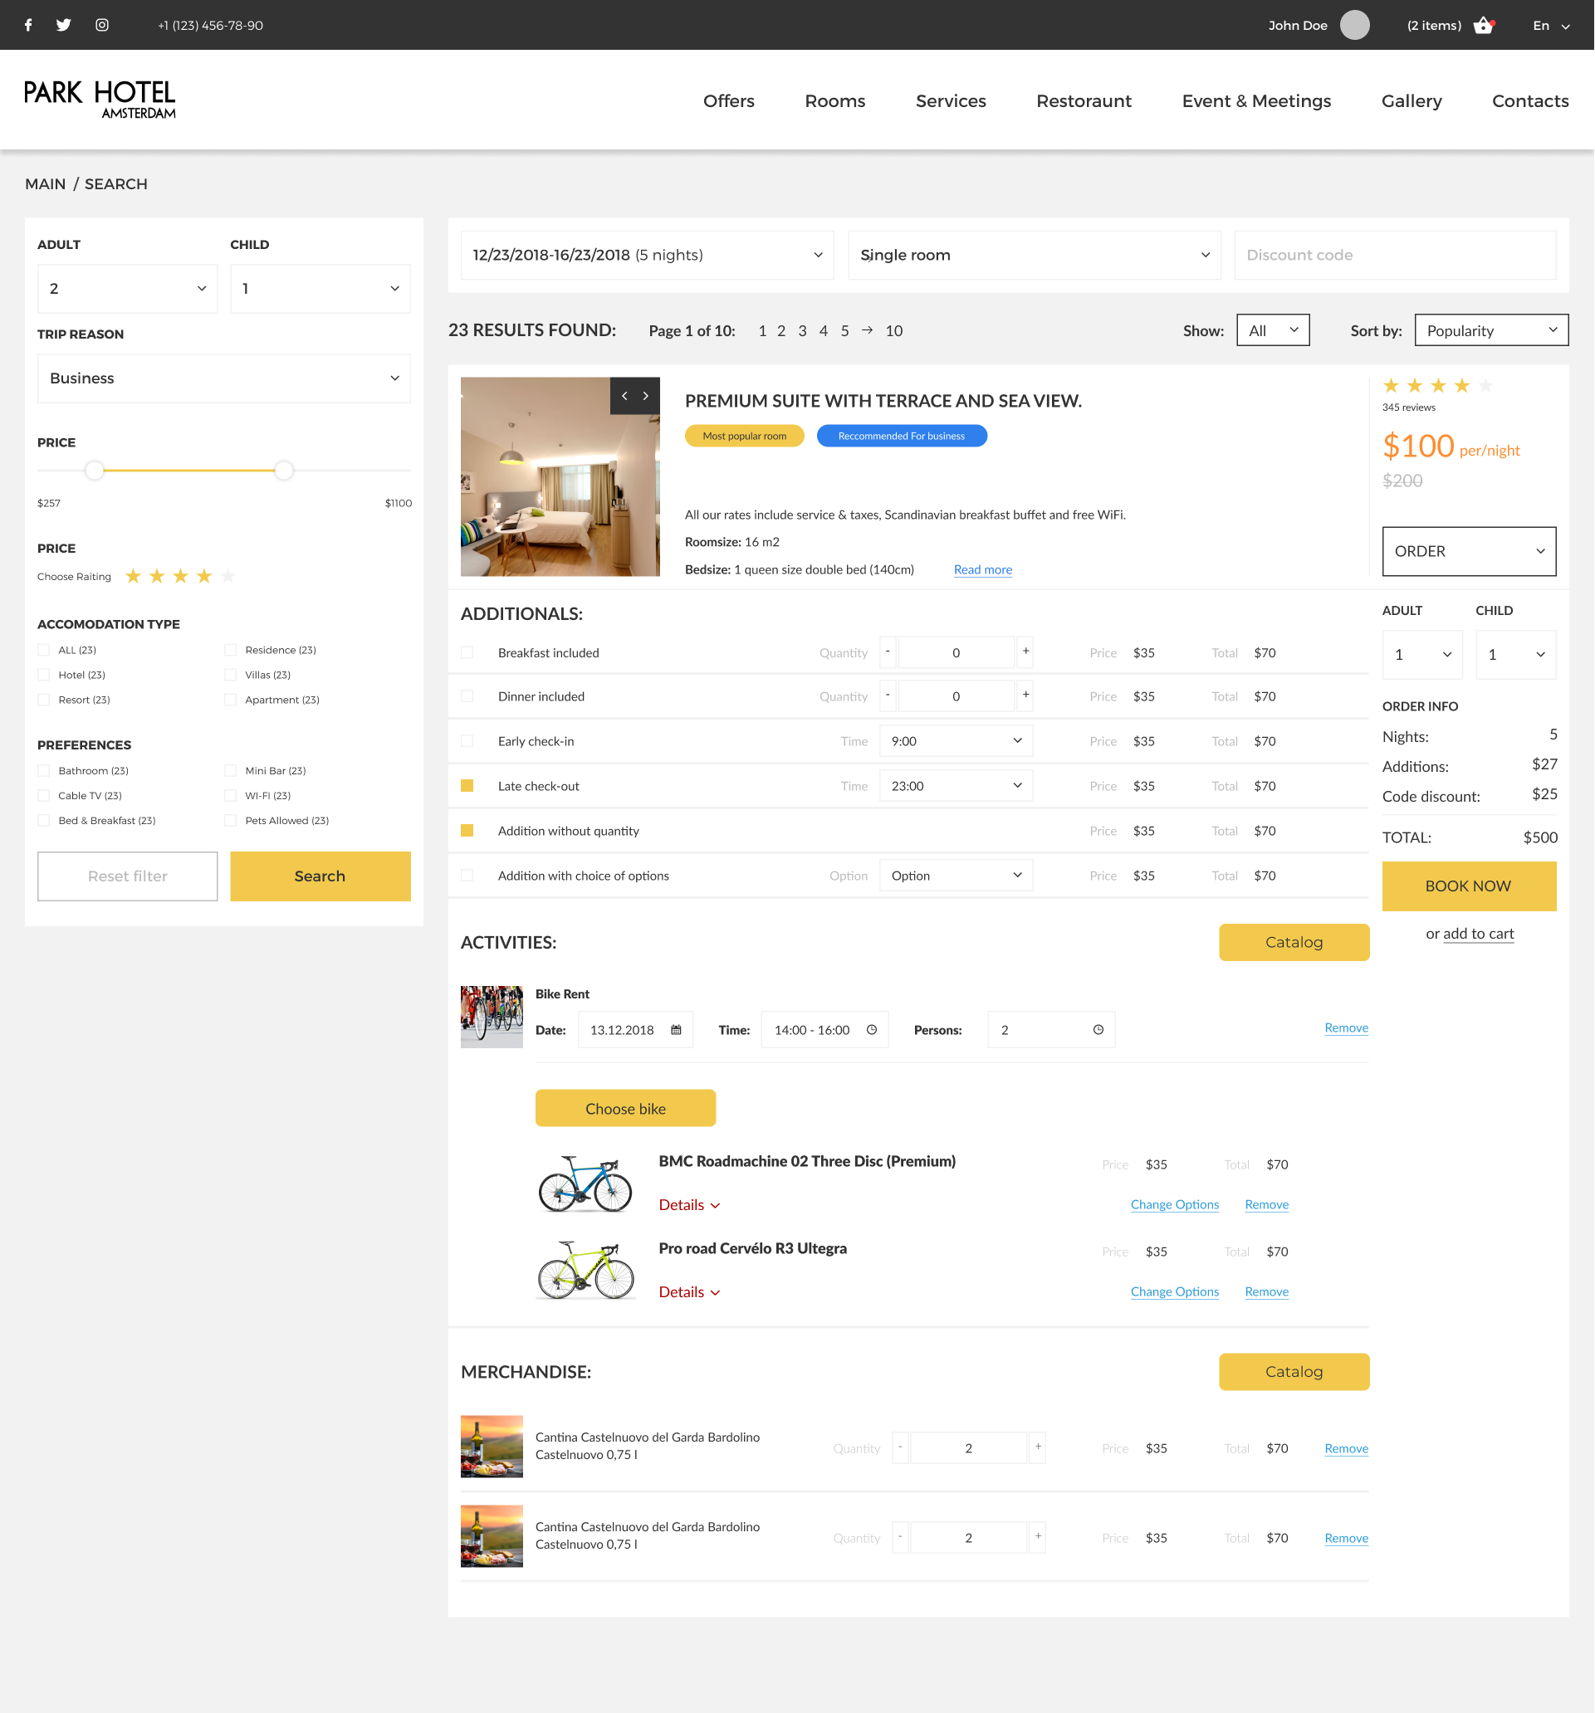Open the Sort by Popularity dropdown
Screen dimensions: 1595x1713
[1490, 330]
